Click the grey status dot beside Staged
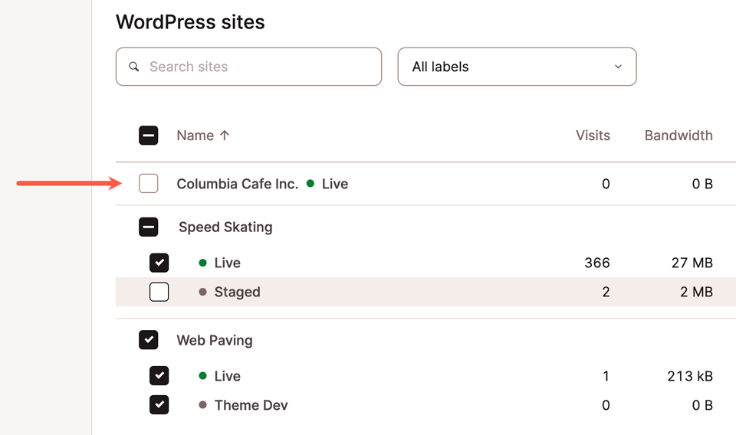The width and height of the screenshot is (736, 435). coord(203,292)
